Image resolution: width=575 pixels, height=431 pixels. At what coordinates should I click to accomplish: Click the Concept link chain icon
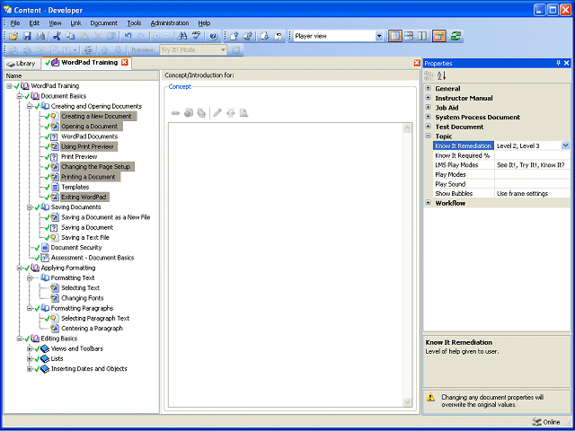(x=176, y=113)
